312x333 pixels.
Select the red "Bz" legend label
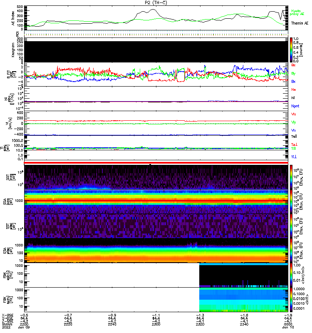pyautogui.click(x=293, y=65)
